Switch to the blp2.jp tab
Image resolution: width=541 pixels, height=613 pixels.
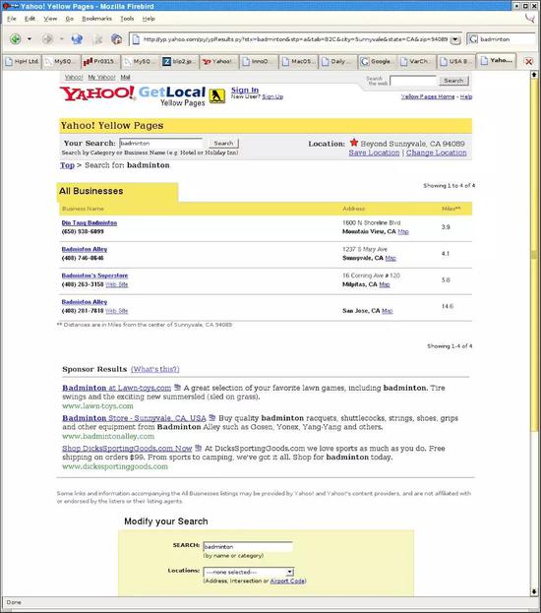(180, 61)
